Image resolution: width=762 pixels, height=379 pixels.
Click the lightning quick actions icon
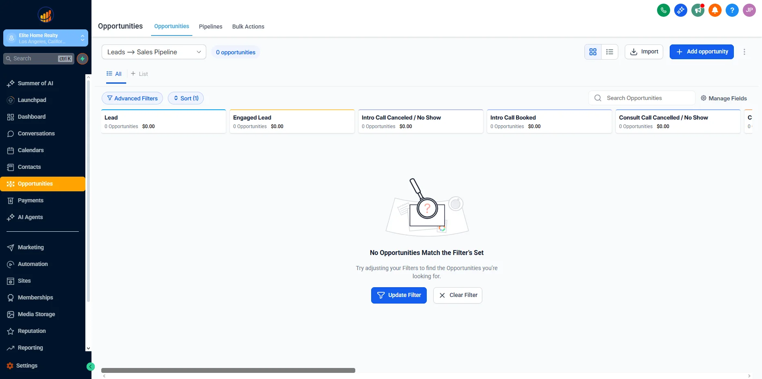pyautogui.click(x=82, y=59)
